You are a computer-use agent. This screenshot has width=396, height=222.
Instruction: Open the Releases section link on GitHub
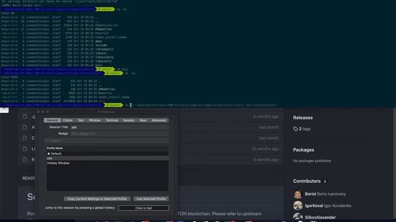(303, 118)
